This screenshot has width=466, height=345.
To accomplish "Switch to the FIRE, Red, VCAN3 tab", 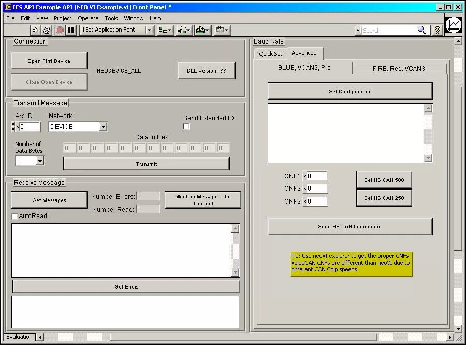I will pyautogui.click(x=399, y=69).
